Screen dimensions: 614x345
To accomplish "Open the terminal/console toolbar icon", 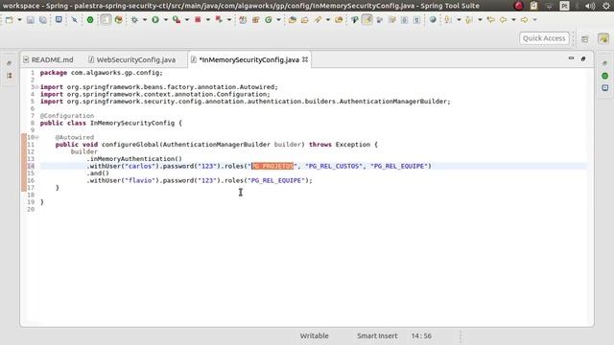I will pos(59,19).
